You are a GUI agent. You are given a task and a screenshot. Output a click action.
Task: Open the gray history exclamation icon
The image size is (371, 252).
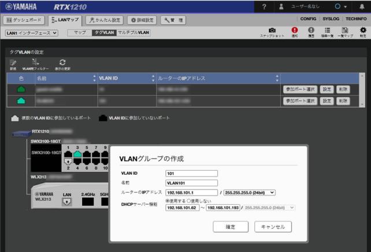(311, 30)
